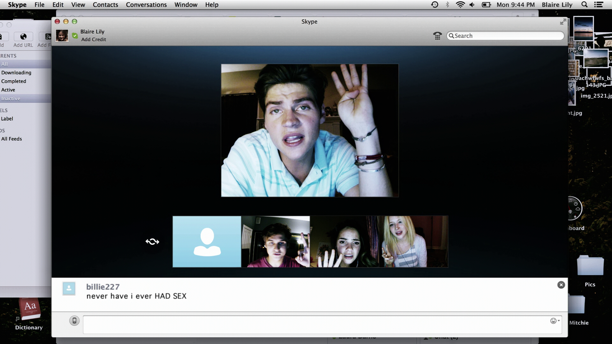Click the Add Credit link
This screenshot has width=612, height=344.
[93, 39]
